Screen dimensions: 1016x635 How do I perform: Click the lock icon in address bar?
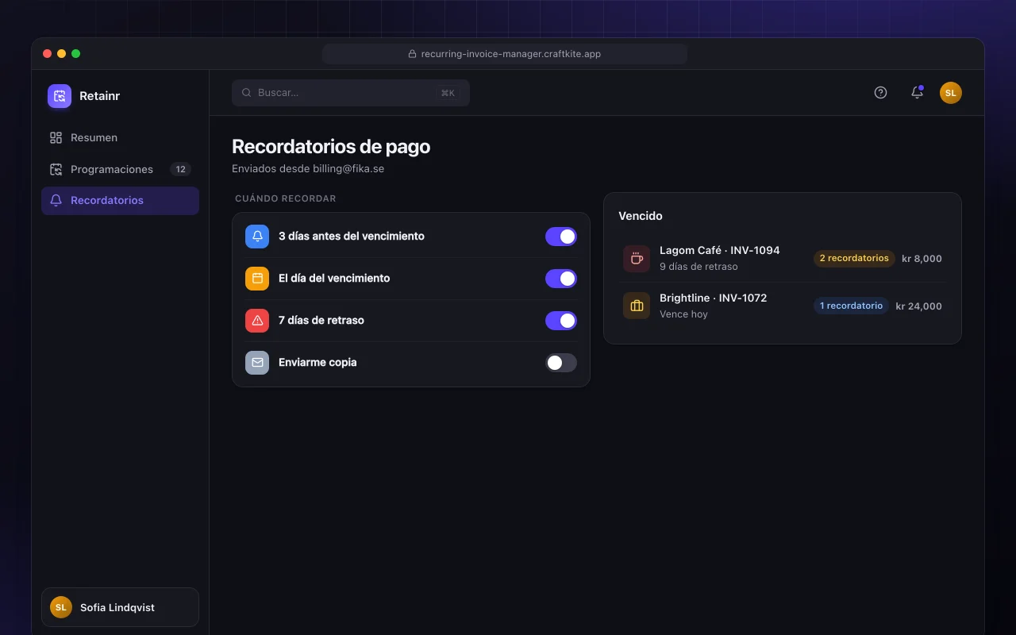coord(412,54)
